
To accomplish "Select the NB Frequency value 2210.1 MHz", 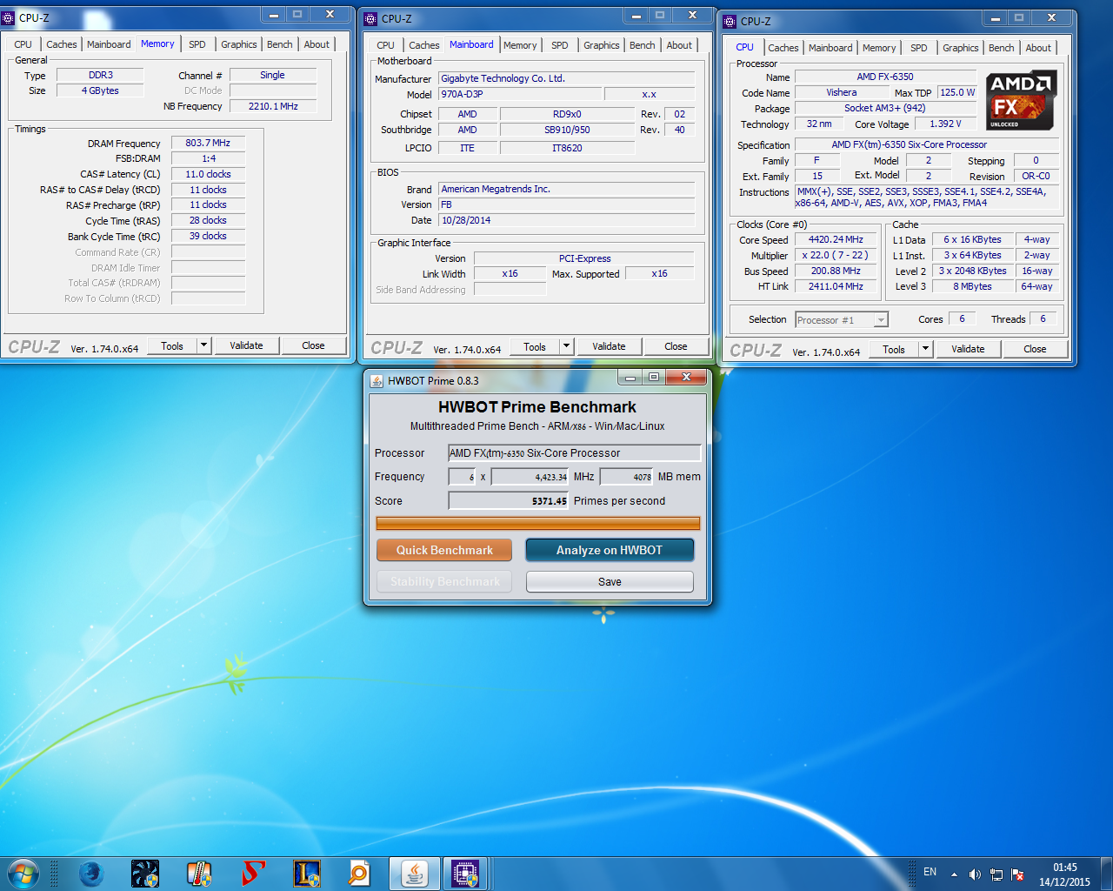I will pos(273,106).
